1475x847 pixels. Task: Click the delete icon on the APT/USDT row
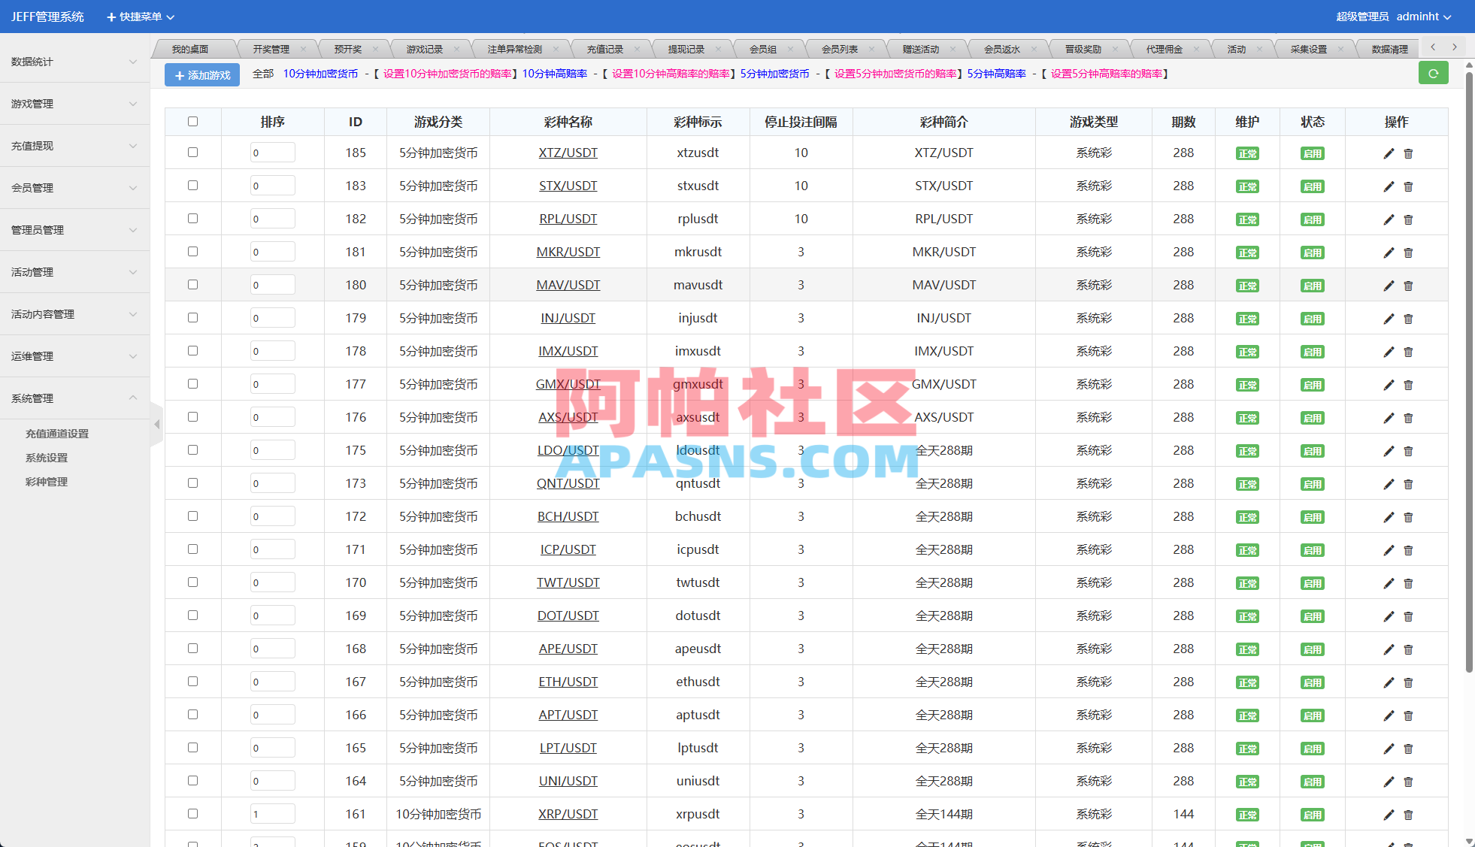(1408, 715)
